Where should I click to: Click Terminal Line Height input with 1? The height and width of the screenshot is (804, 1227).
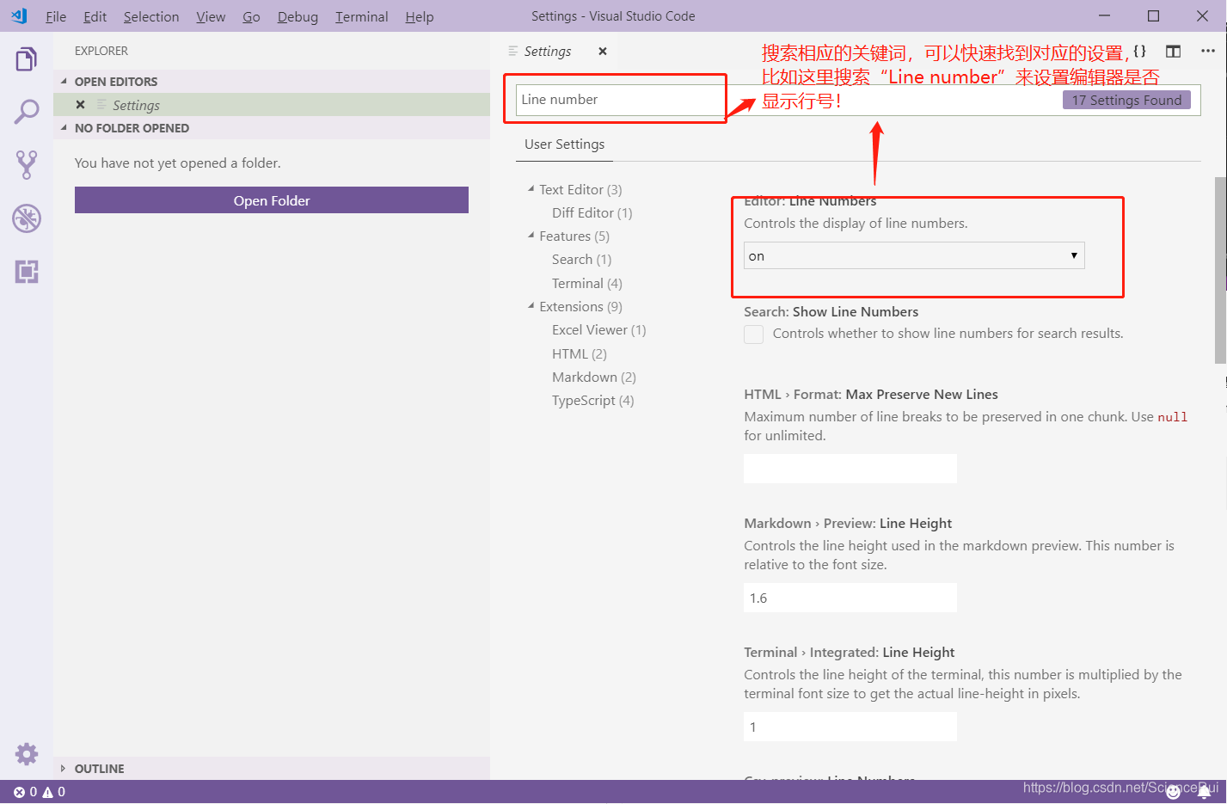(850, 727)
